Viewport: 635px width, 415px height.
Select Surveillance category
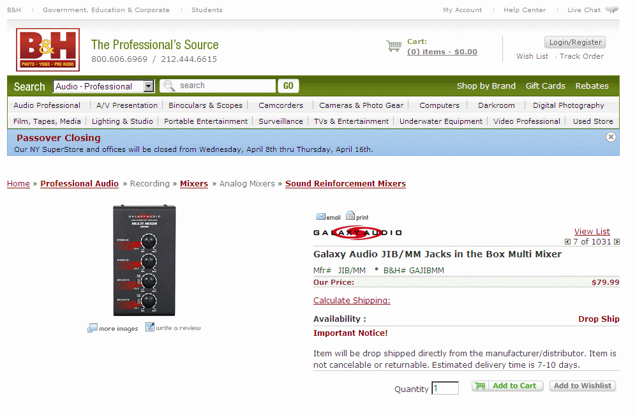(x=281, y=121)
